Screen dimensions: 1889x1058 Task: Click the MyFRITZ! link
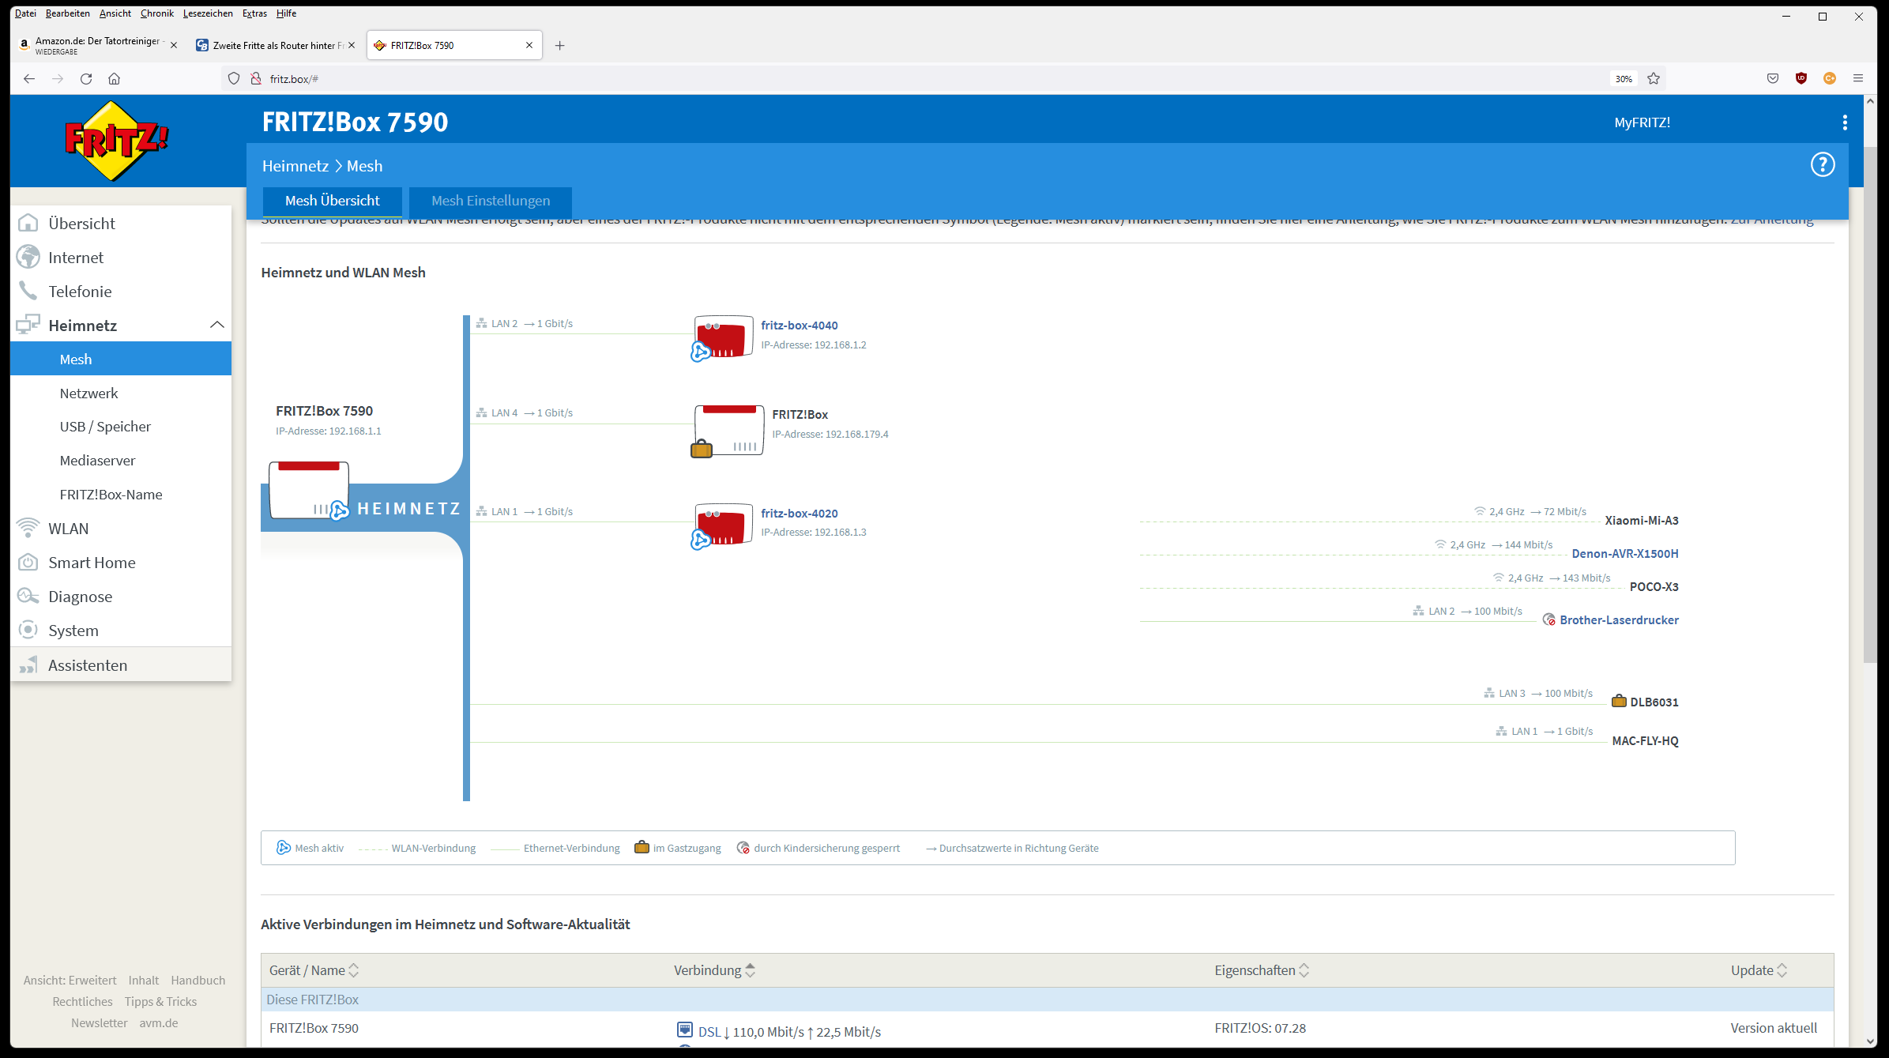click(x=1643, y=122)
